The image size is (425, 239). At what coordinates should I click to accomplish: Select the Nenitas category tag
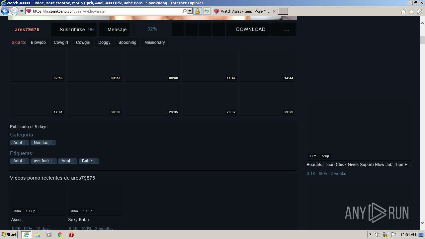43,143
